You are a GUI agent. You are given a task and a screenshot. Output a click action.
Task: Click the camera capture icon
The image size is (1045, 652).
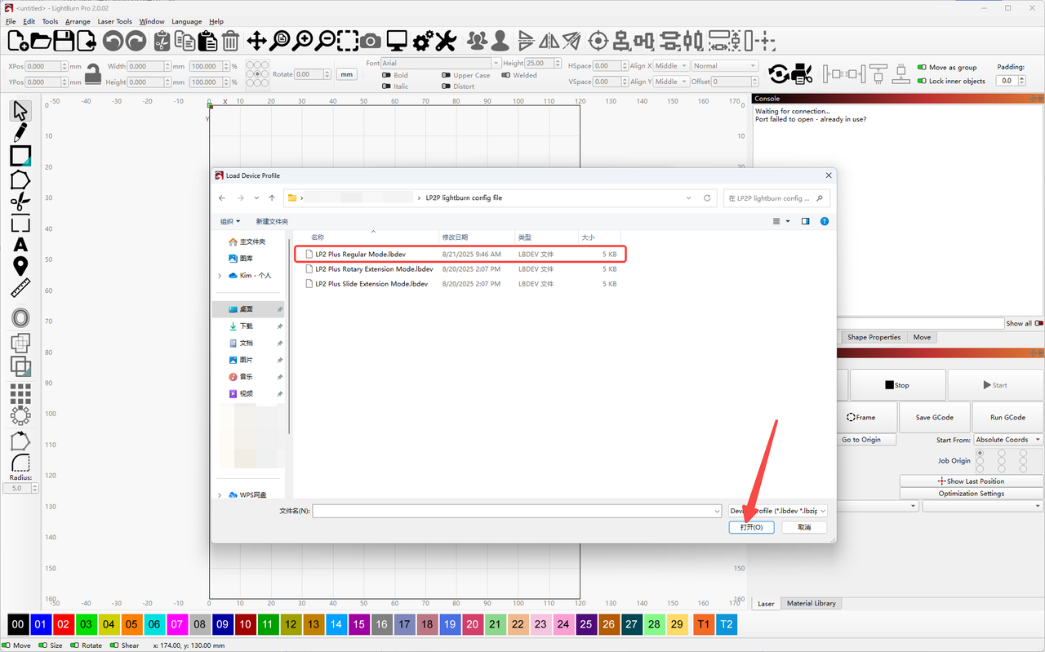coord(371,40)
